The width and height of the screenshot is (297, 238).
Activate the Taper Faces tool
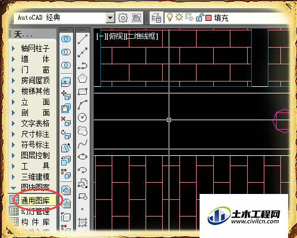click(x=66, y=148)
